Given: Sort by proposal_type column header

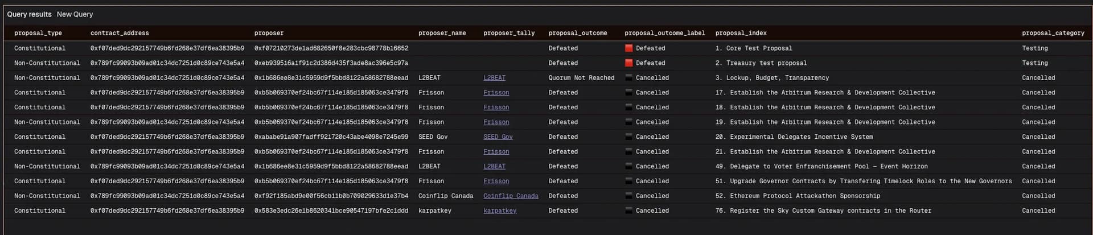Looking at the screenshot, I should coord(38,33).
